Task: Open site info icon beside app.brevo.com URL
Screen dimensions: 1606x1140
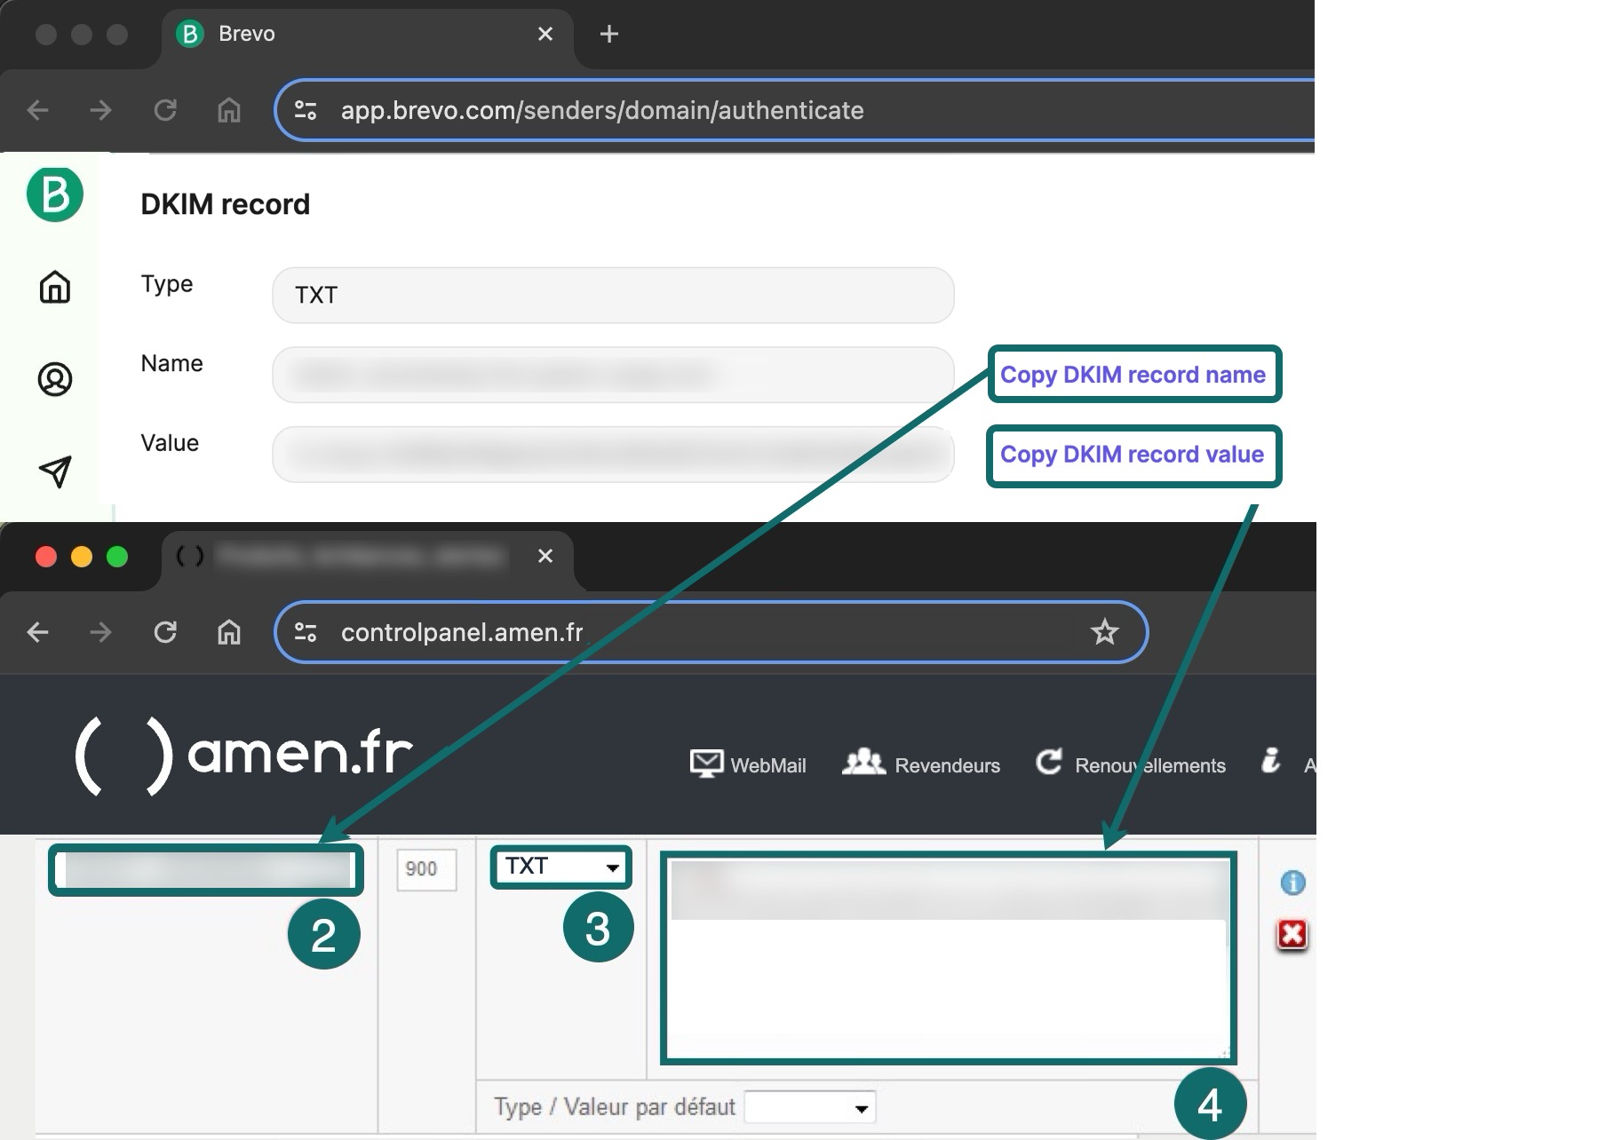Action: coord(306,110)
